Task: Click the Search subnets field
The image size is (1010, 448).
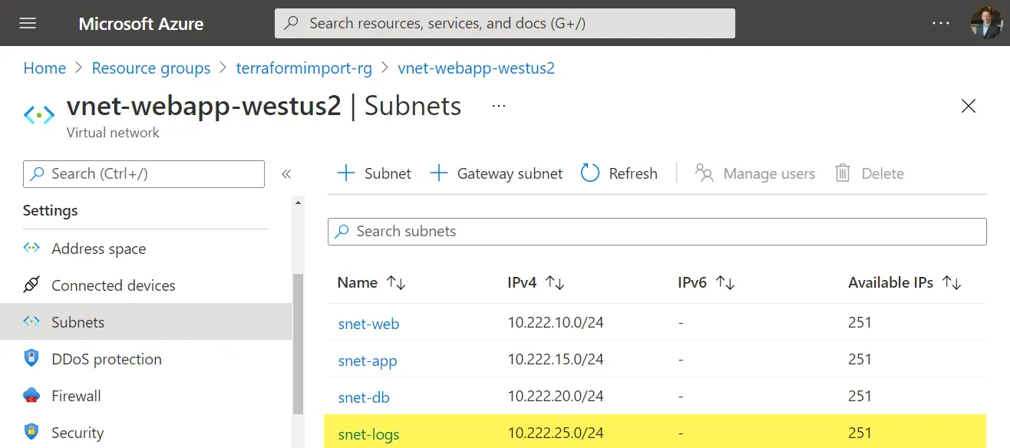Action: (657, 231)
